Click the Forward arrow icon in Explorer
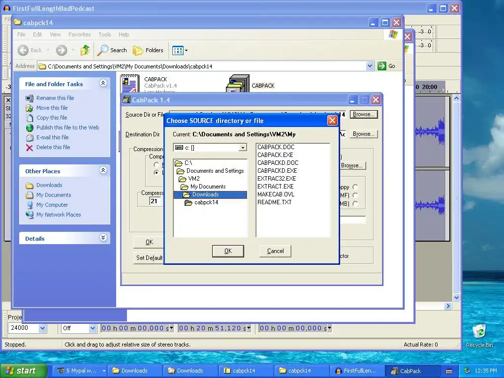The image size is (504, 378). pyautogui.click(x=62, y=50)
